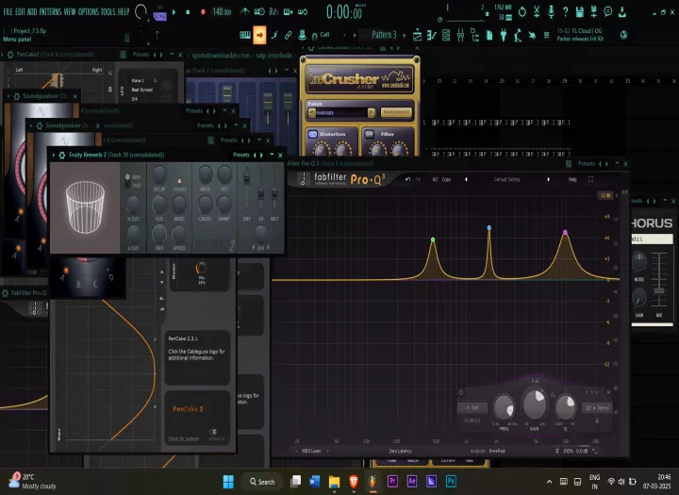Toggle the typing keyboard to piano icon
679x495 pixels.
click(x=245, y=35)
